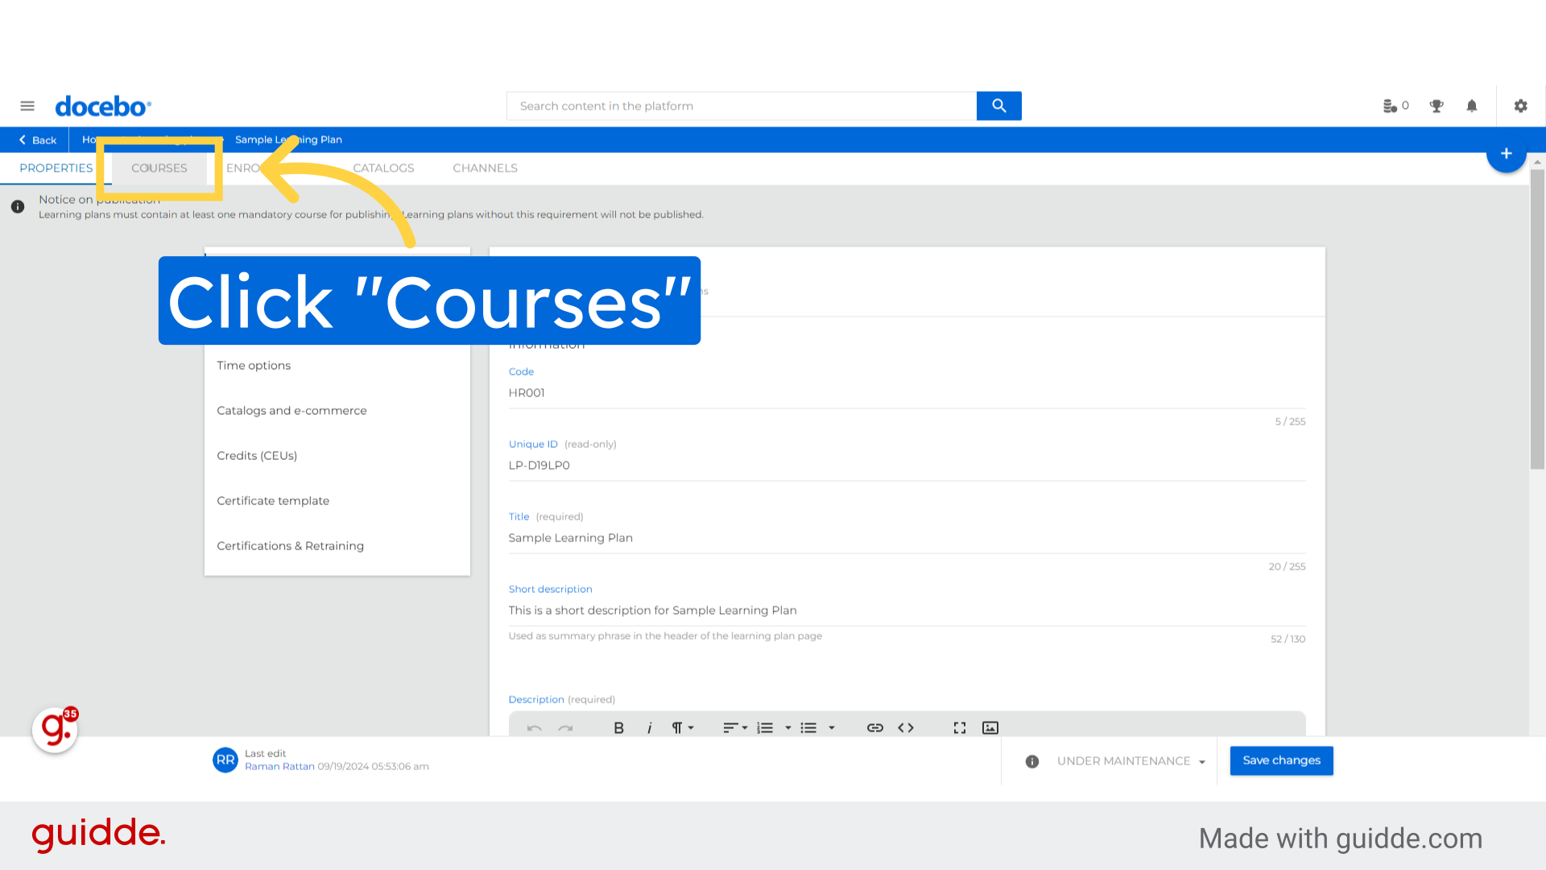Click the Save changes button
Screen dimensions: 1546x870
coord(1281,760)
